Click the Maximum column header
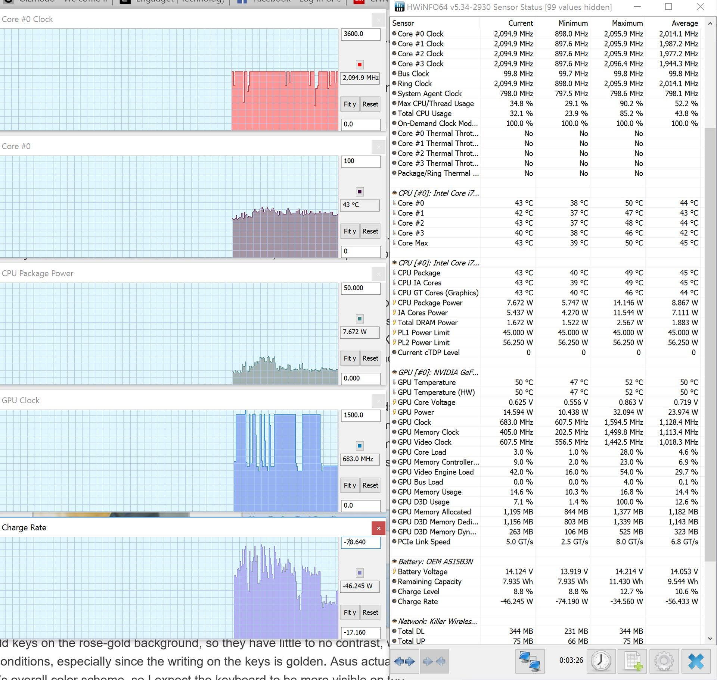The image size is (717, 680). point(617,23)
